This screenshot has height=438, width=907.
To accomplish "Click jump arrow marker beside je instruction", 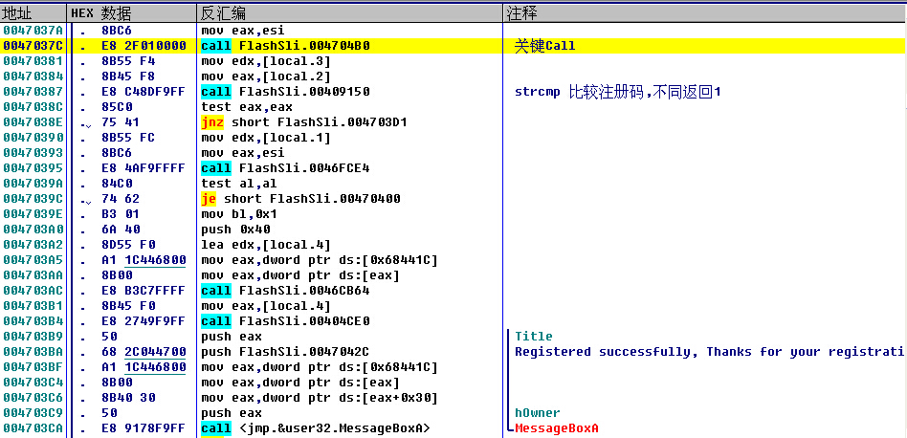I will click(x=86, y=200).
